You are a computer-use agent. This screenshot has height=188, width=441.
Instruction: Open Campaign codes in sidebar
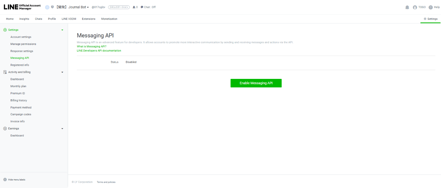tap(21, 114)
